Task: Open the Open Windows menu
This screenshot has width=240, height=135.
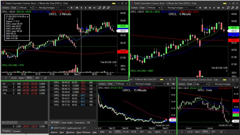Action: [x=84, y=132]
